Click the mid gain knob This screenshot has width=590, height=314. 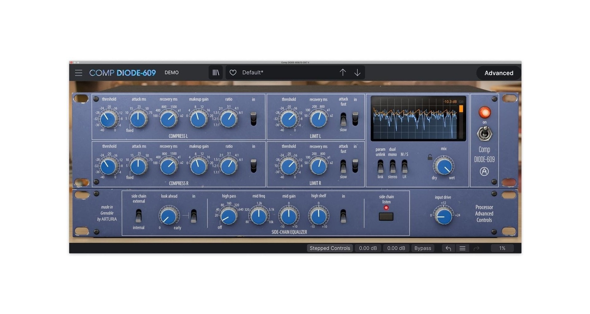(x=289, y=216)
